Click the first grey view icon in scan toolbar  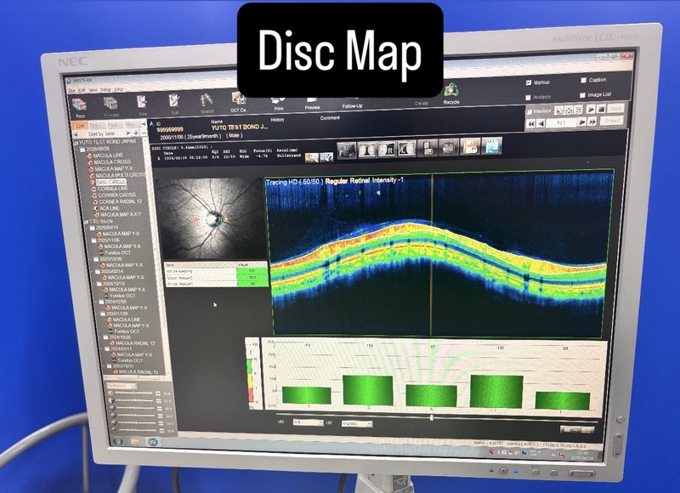coord(347,151)
